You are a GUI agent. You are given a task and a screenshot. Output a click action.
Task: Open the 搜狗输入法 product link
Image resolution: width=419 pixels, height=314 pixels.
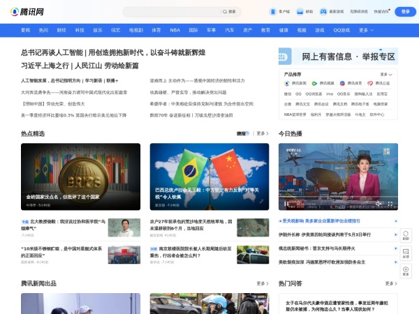click(x=363, y=94)
